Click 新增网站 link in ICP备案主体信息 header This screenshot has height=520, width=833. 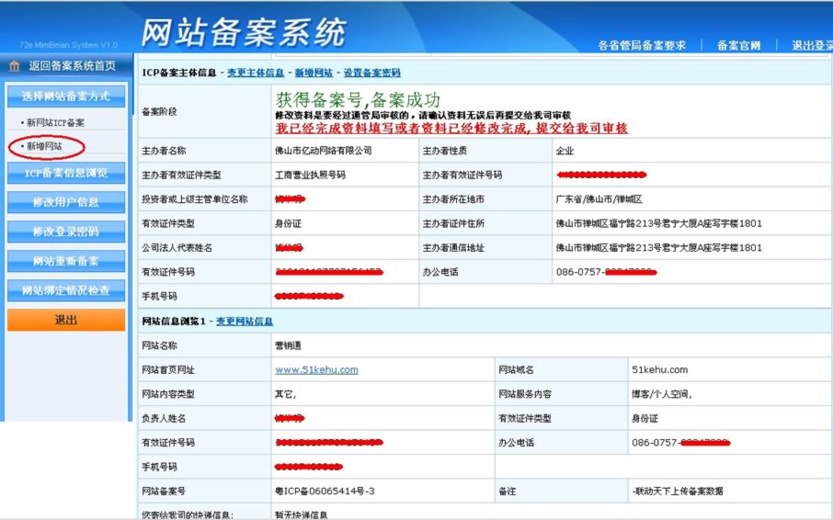(314, 73)
